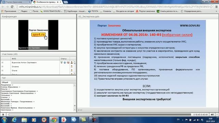Image resolution: width=219 pixels, height=123 pixels.
Task: Open the Карбонара bookmark
Action: click(x=75, y=11)
